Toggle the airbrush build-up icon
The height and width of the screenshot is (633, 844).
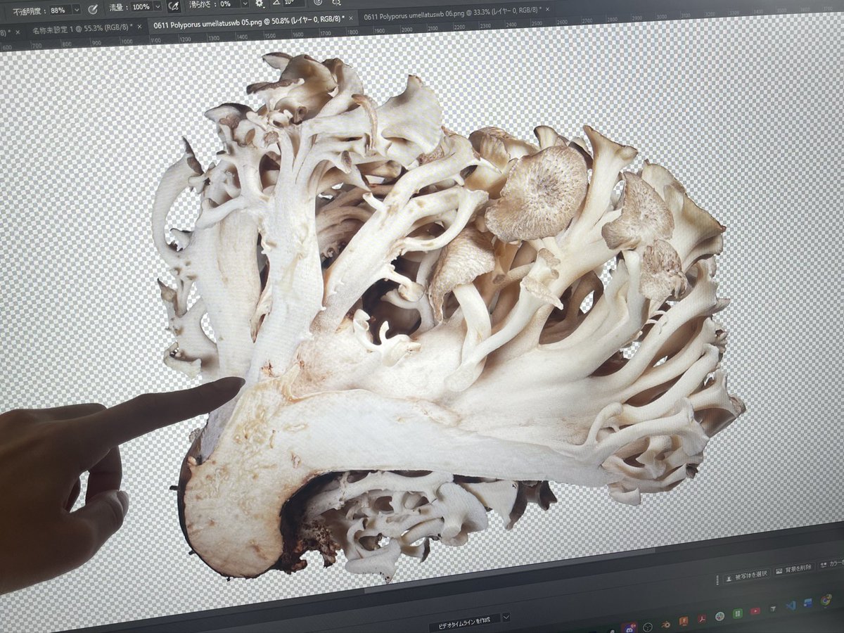coord(173,6)
